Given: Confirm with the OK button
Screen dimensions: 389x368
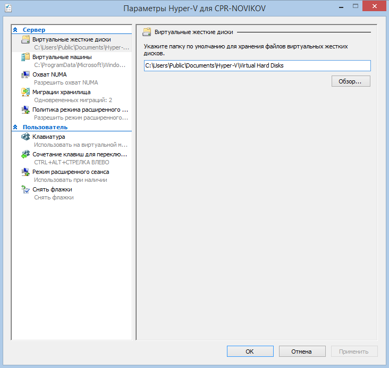Looking at the screenshot, I should (x=250, y=352).
